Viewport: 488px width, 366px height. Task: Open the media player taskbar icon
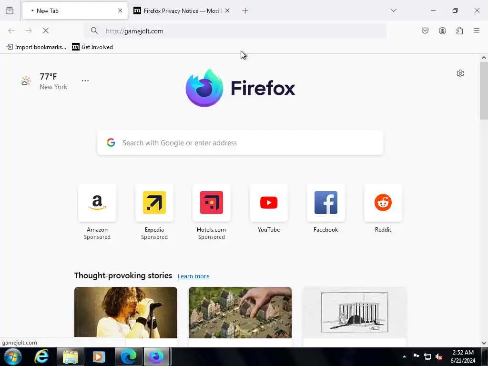[x=99, y=356]
